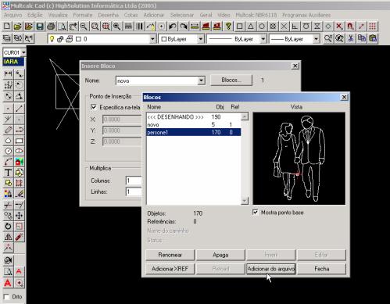Select the linear dimension tool

click(8, 74)
